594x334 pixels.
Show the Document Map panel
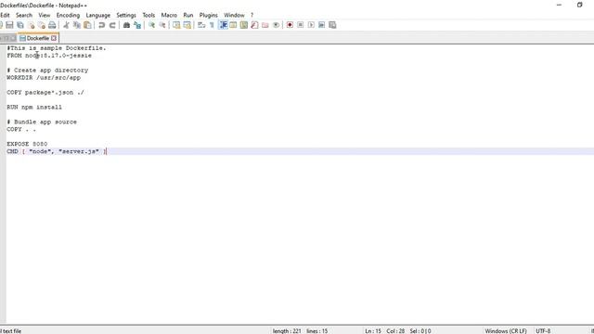[244, 25]
